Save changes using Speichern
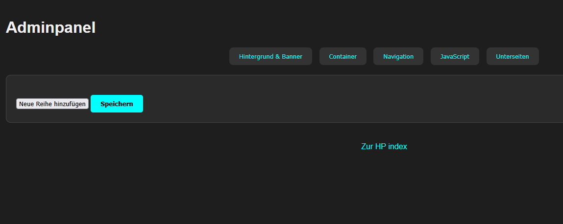 click(x=117, y=104)
